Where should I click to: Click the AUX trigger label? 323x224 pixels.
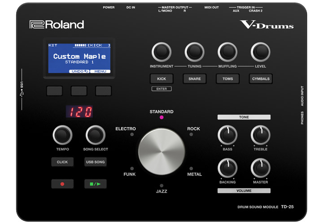(236, 11)
